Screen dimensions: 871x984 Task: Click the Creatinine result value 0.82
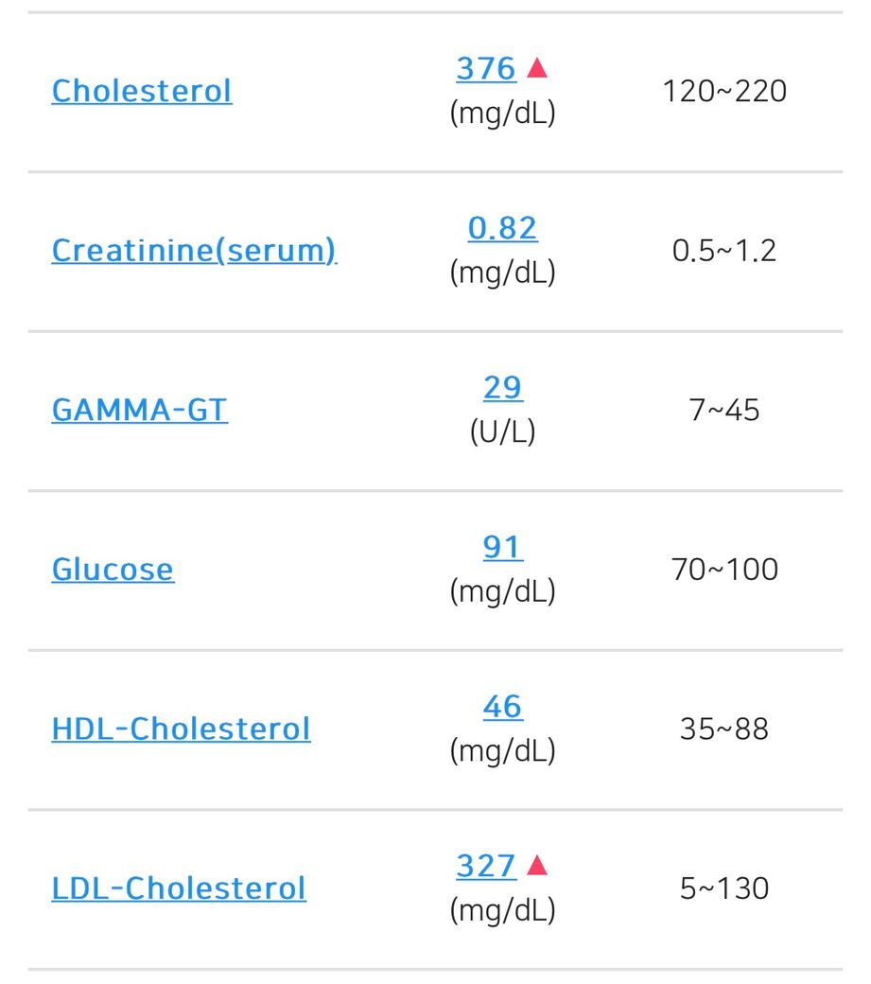click(502, 228)
